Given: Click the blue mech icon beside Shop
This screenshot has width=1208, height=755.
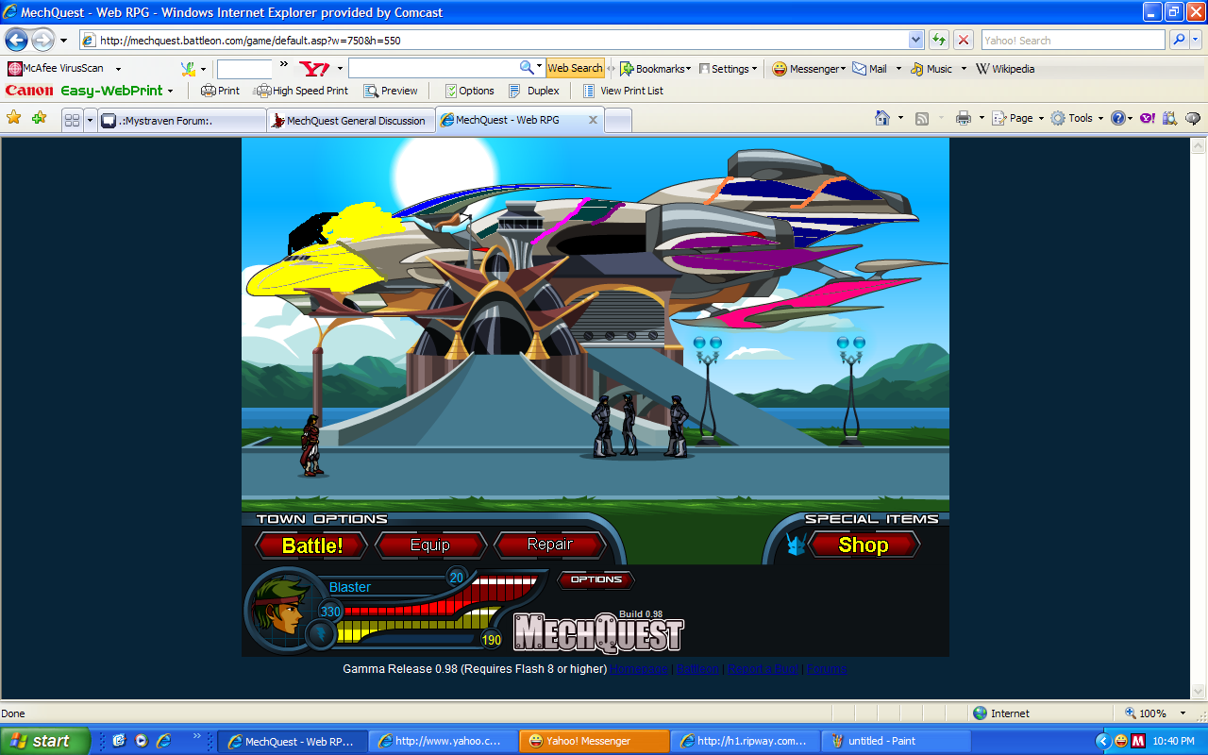Looking at the screenshot, I should [795, 545].
